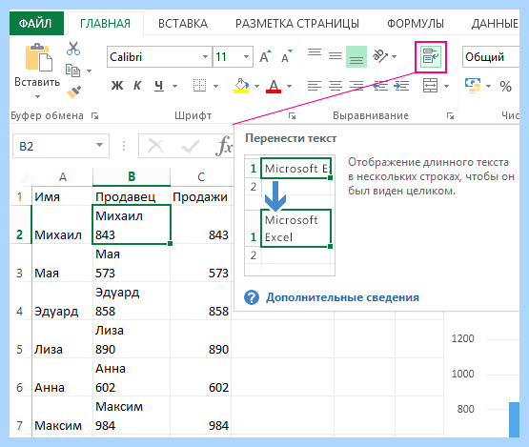529x447 pixels.
Task: Apply cell borders icon
Action: point(199,86)
